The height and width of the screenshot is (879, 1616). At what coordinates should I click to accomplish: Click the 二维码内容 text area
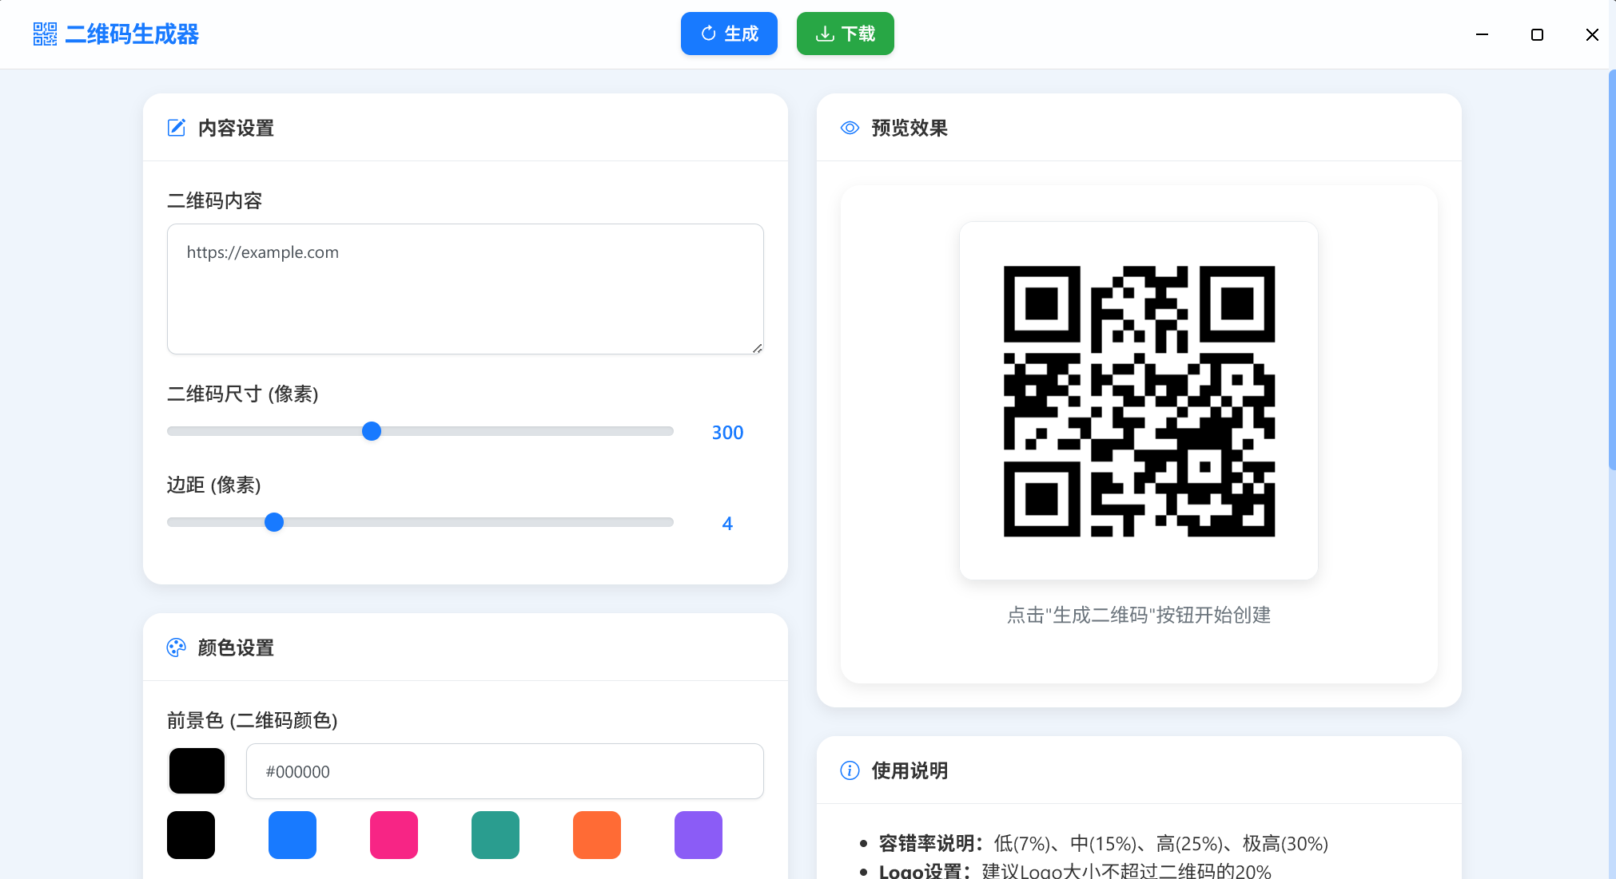point(465,289)
